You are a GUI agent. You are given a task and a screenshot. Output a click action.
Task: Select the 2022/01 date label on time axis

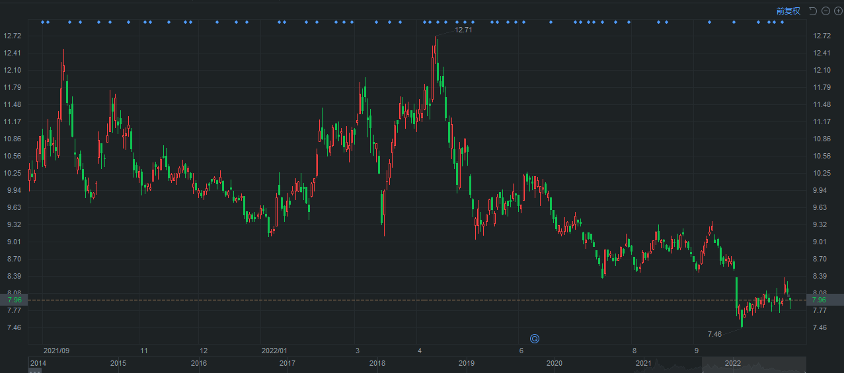pos(274,351)
